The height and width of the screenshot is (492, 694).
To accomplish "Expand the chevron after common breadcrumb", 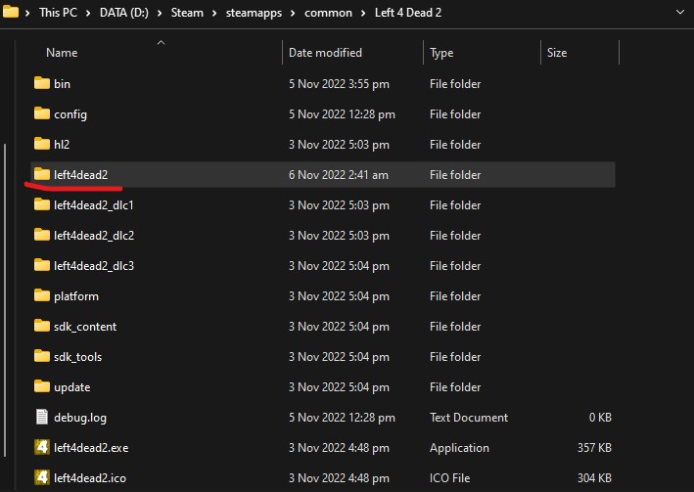I will [x=363, y=12].
